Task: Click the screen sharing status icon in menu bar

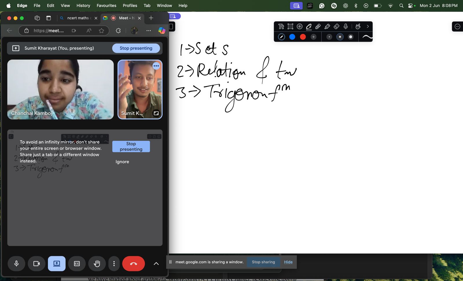Action: [x=296, y=5]
